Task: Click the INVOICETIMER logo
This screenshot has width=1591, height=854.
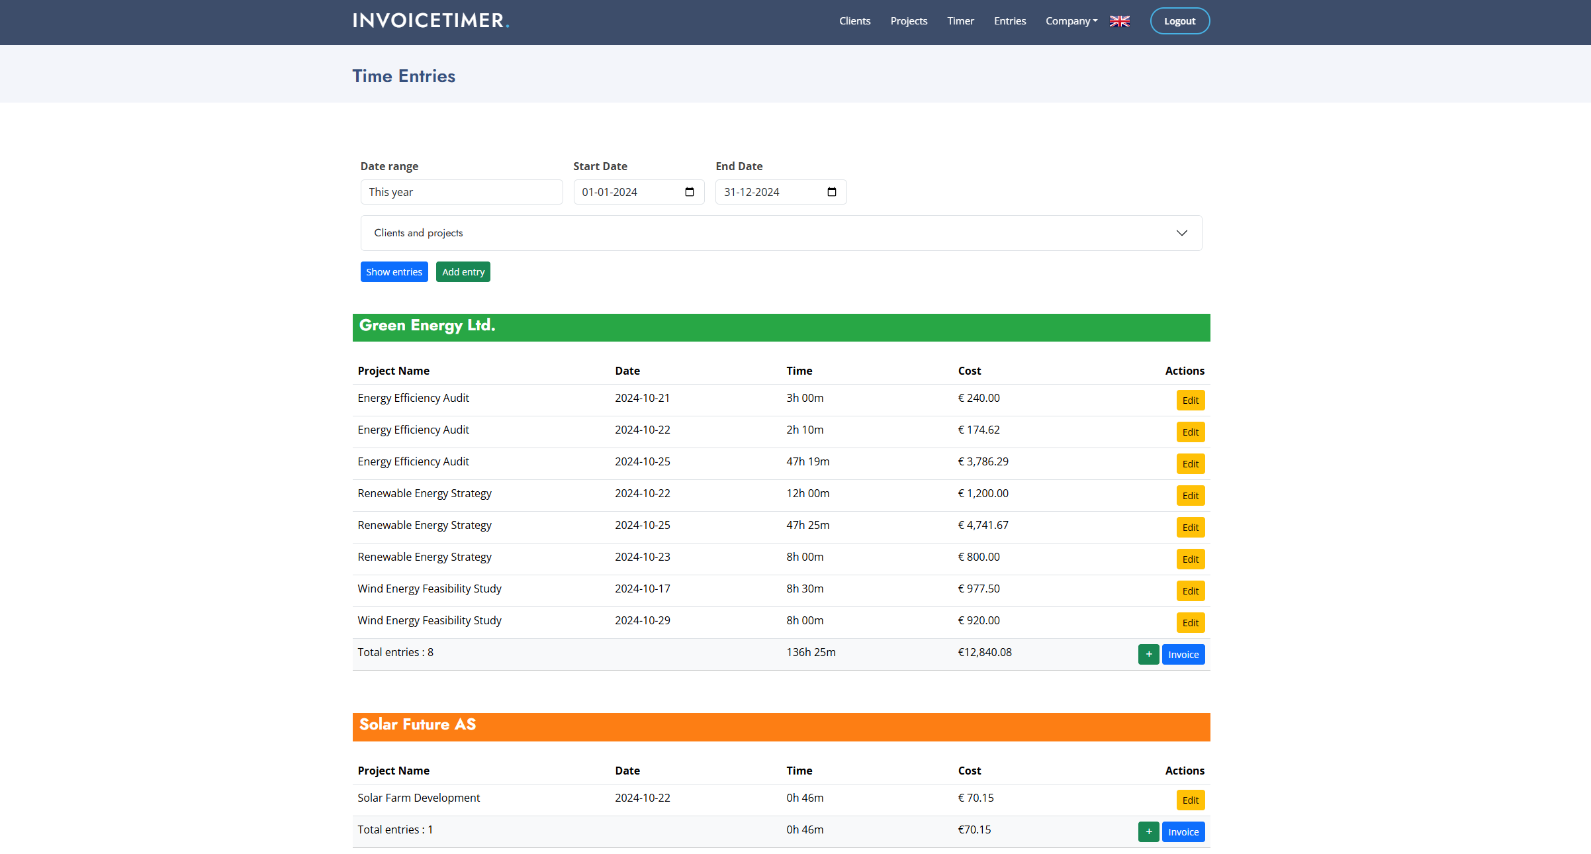Action: tap(431, 21)
